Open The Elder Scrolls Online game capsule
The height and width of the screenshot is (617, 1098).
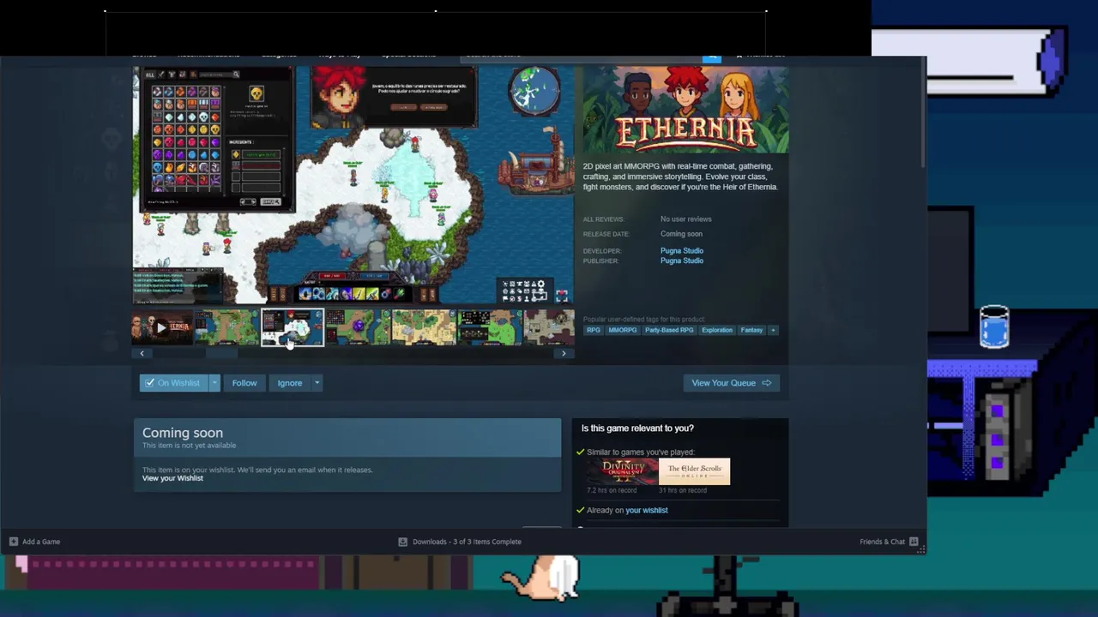tap(695, 471)
